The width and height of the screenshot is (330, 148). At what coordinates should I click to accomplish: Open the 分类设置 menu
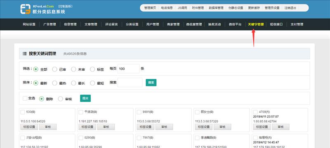[132, 24]
